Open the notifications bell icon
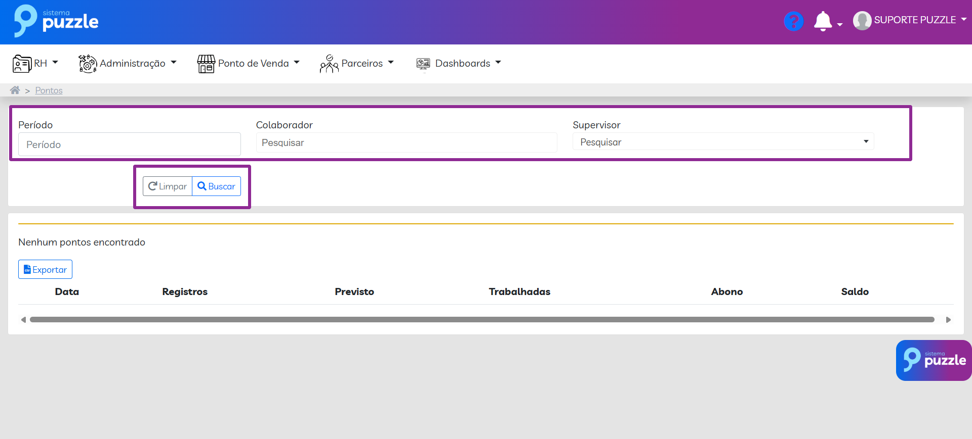The width and height of the screenshot is (972, 439). tap(823, 21)
